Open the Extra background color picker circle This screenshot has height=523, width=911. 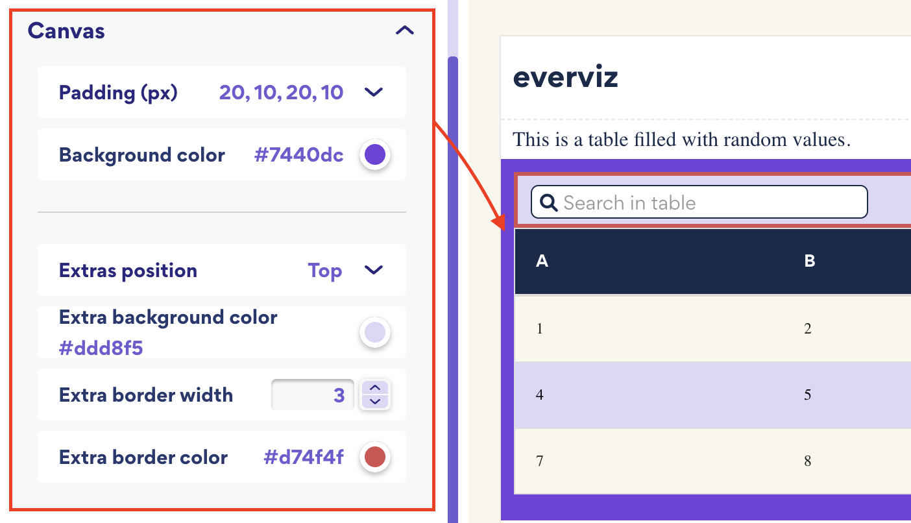pos(375,332)
